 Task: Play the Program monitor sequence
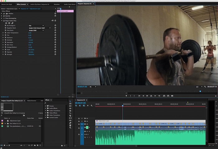147,96
